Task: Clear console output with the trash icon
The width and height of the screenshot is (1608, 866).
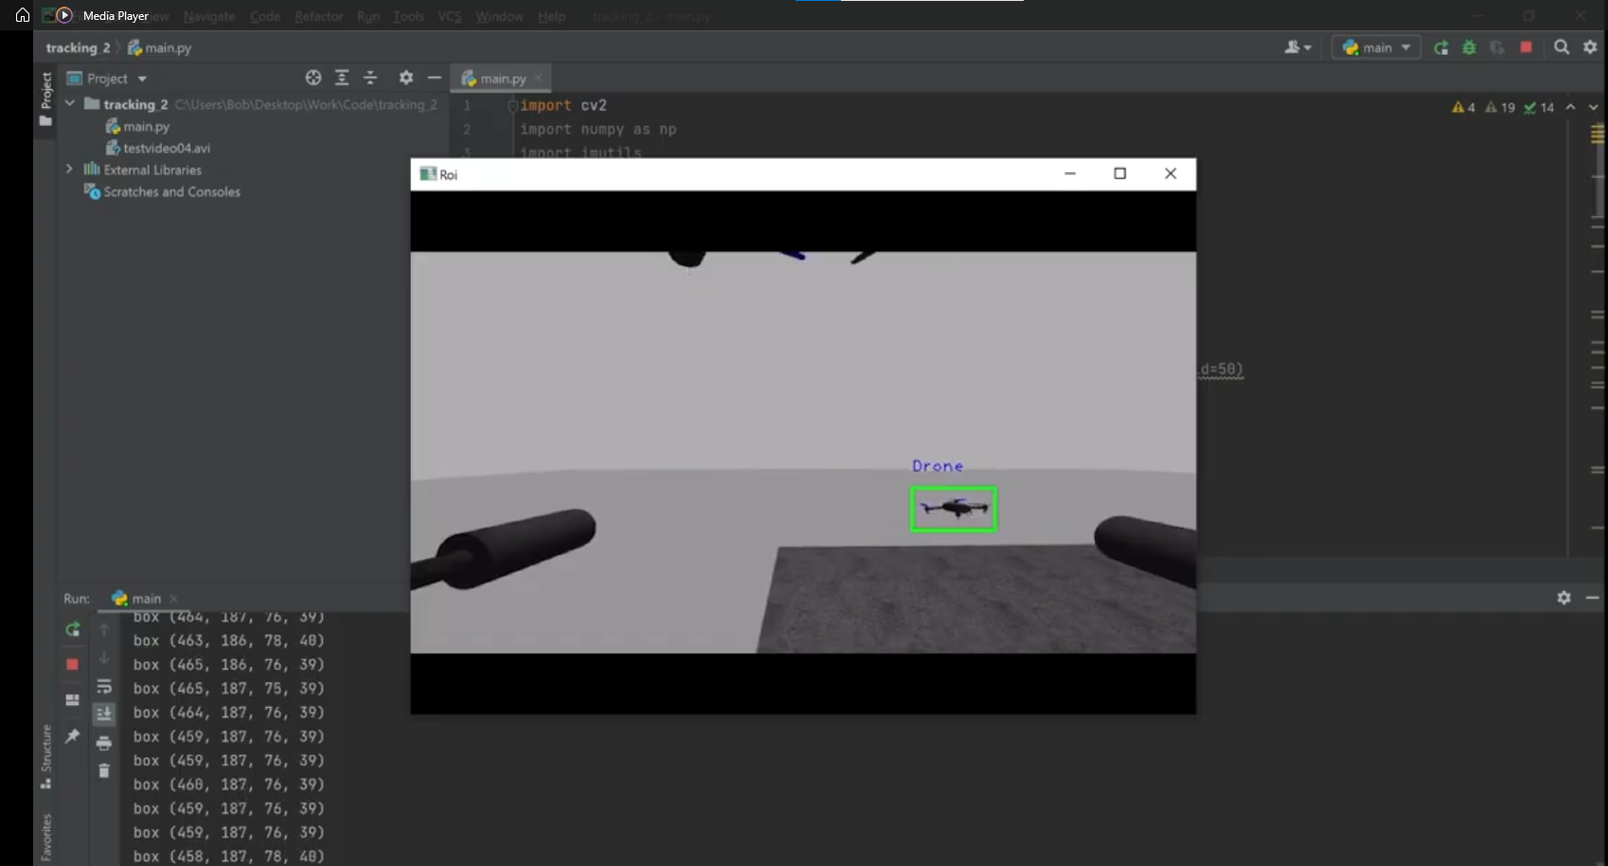Action: tap(104, 770)
